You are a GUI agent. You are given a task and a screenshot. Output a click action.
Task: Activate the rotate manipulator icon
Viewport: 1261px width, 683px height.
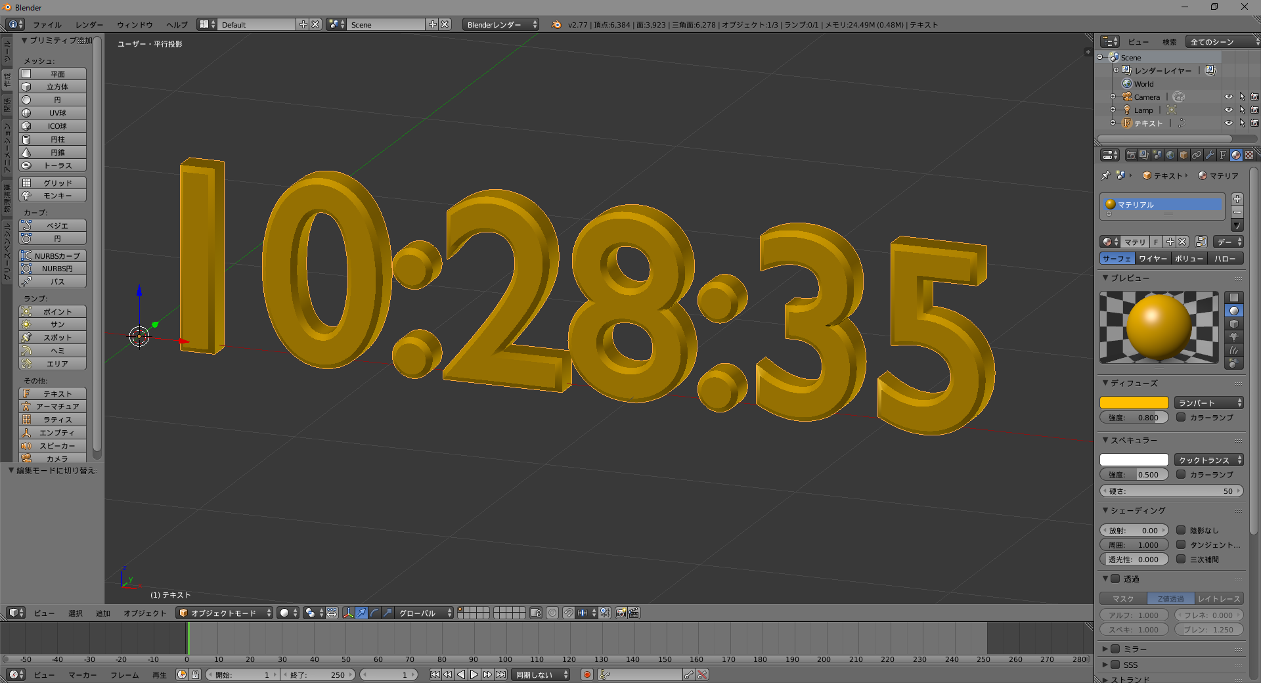pos(374,613)
